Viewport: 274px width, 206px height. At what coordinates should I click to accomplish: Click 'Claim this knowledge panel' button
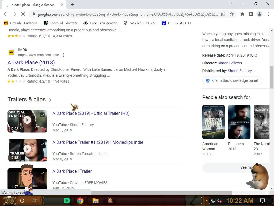point(232,80)
